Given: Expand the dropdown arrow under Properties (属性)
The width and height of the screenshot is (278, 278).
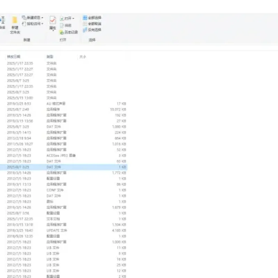Looking at the screenshot, I should click(53, 31).
